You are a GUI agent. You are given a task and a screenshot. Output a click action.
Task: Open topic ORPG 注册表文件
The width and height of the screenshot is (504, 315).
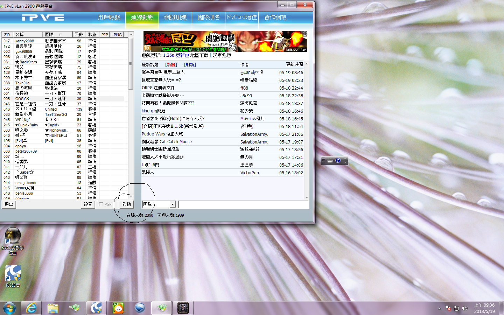pyautogui.click(x=158, y=88)
